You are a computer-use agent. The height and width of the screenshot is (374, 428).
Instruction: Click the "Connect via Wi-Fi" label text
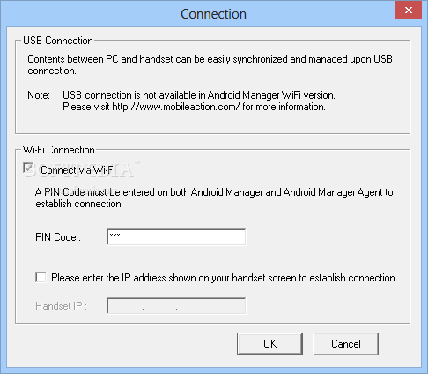tap(77, 170)
